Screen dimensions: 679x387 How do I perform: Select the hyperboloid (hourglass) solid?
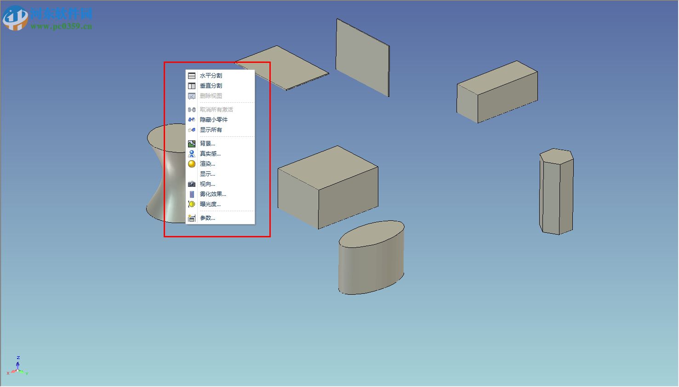coord(166,174)
